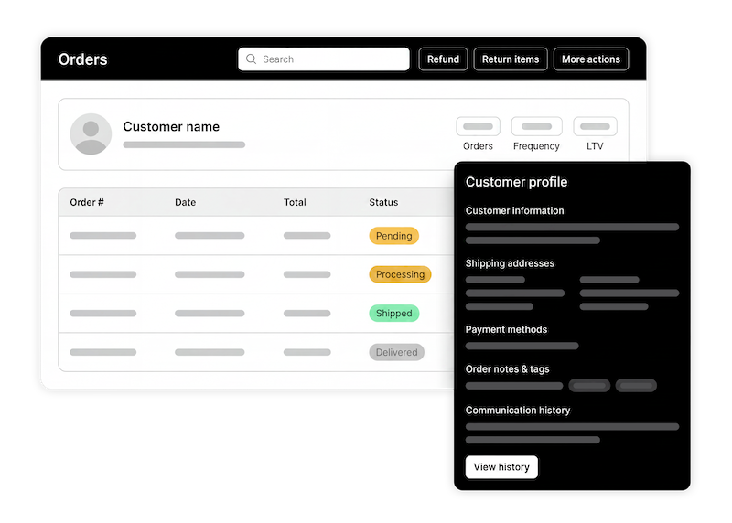Click the Refund button
732x523 pixels.
click(443, 59)
